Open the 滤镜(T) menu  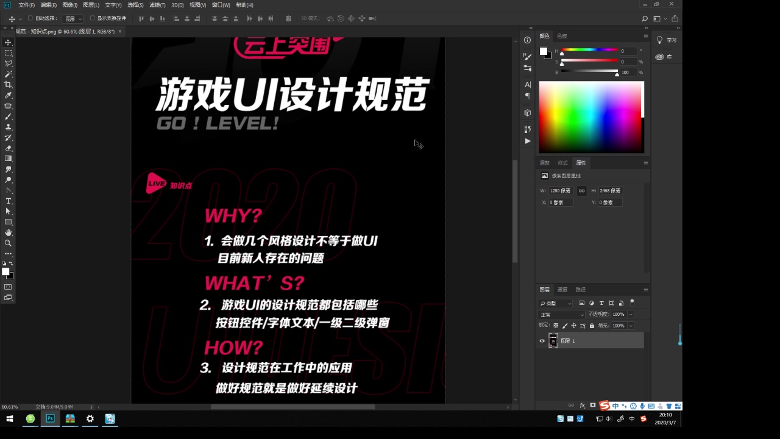point(157,5)
